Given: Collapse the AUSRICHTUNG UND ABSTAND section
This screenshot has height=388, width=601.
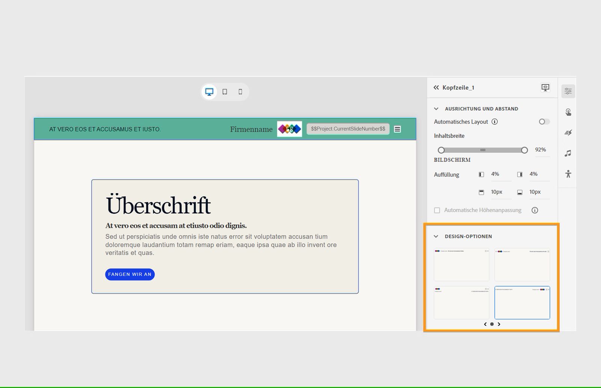Looking at the screenshot, I should coord(436,109).
